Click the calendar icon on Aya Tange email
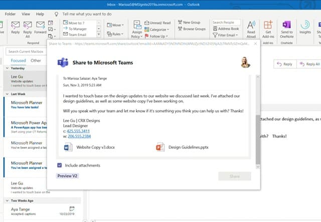The image size is (321, 222). pos(72,208)
